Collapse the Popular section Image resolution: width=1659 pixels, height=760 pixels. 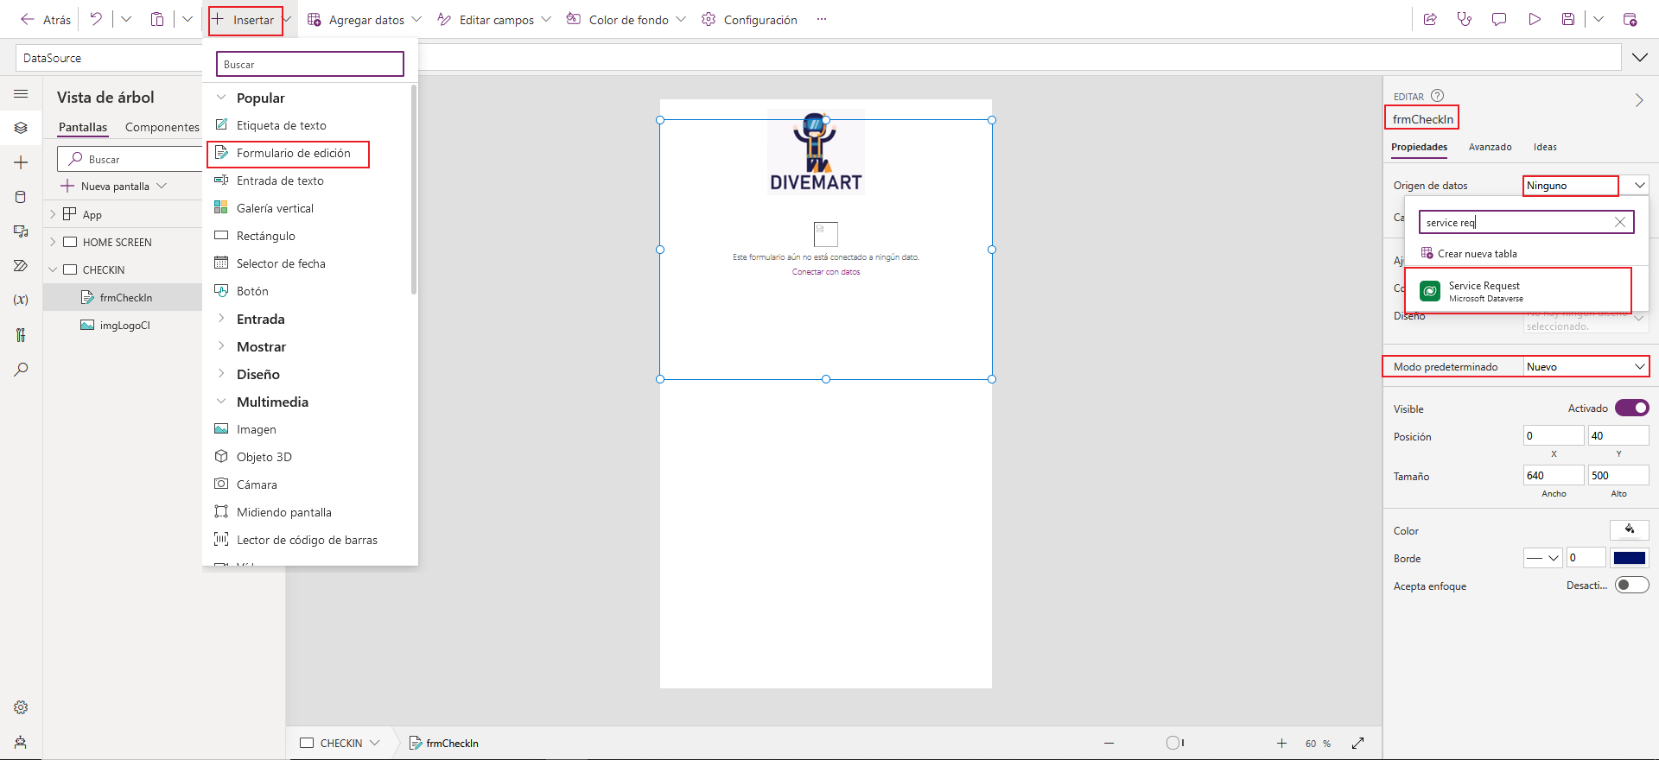[x=221, y=98]
